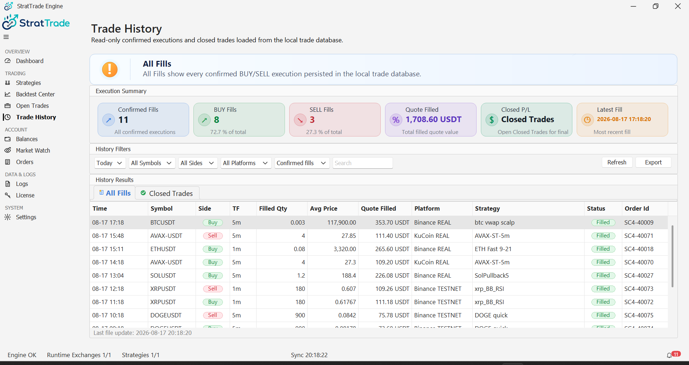Open Backtest Center from sidebar

(35, 94)
